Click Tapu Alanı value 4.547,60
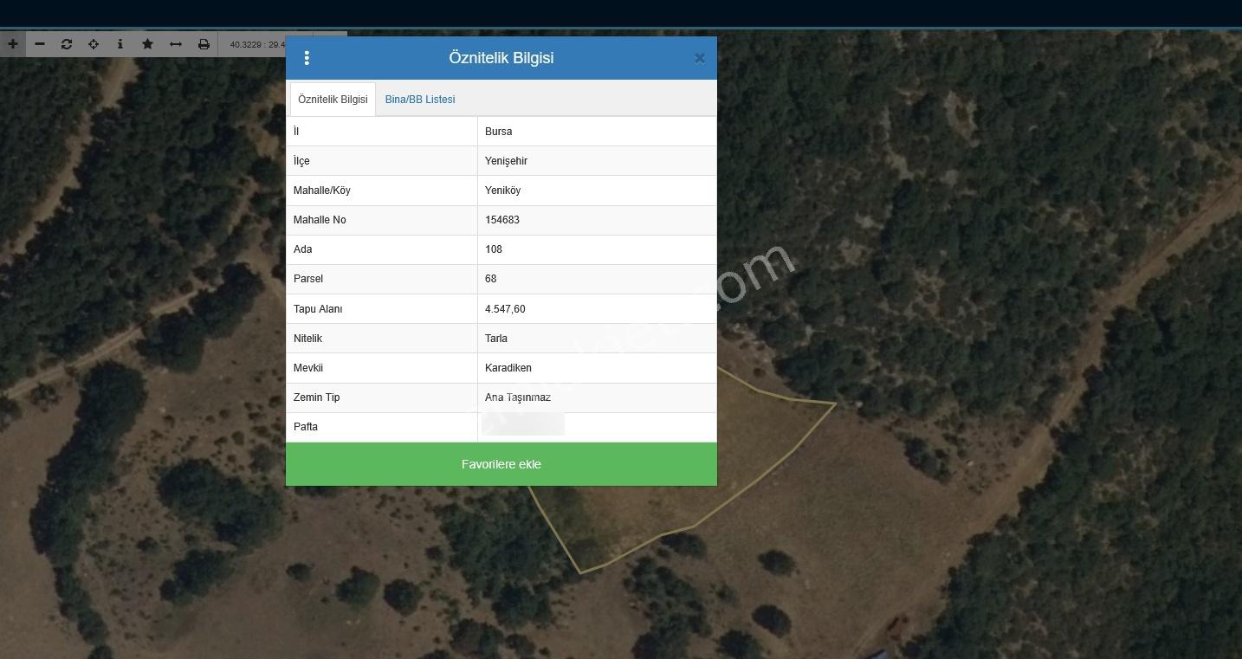Viewport: 1242px width, 659px height. click(505, 309)
